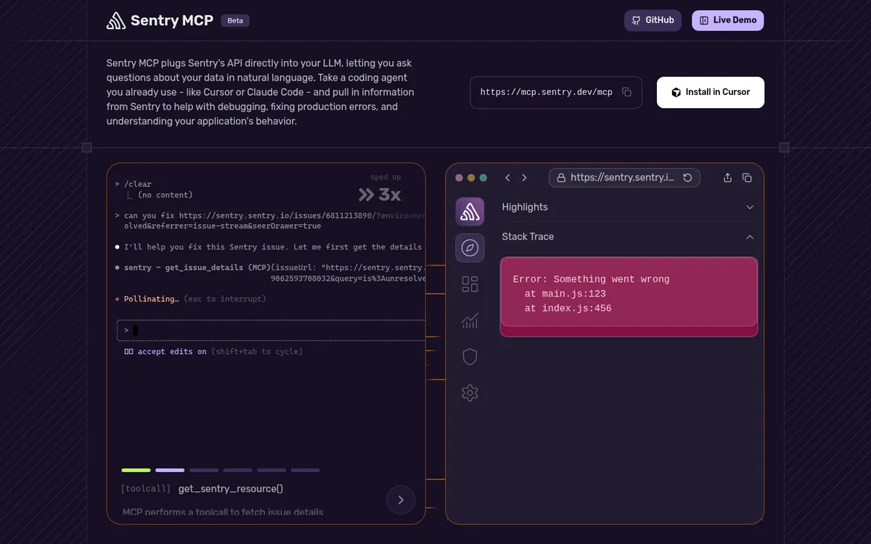The height and width of the screenshot is (544, 871).
Task: Reload the demo browser page
Action: 687,178
